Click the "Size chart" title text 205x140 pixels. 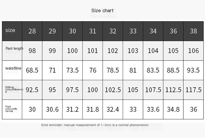point(102,11)
